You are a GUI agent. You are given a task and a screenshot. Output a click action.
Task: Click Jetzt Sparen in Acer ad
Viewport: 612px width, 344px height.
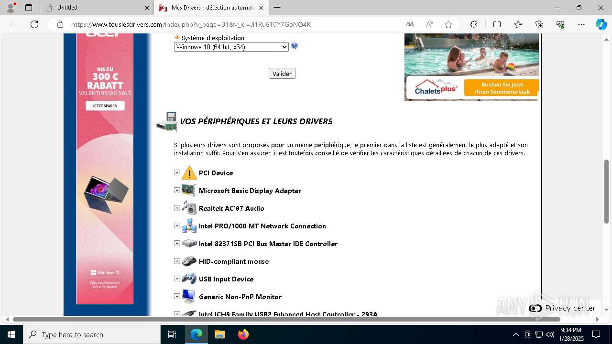pyautogui.click(x=105, y=106)
